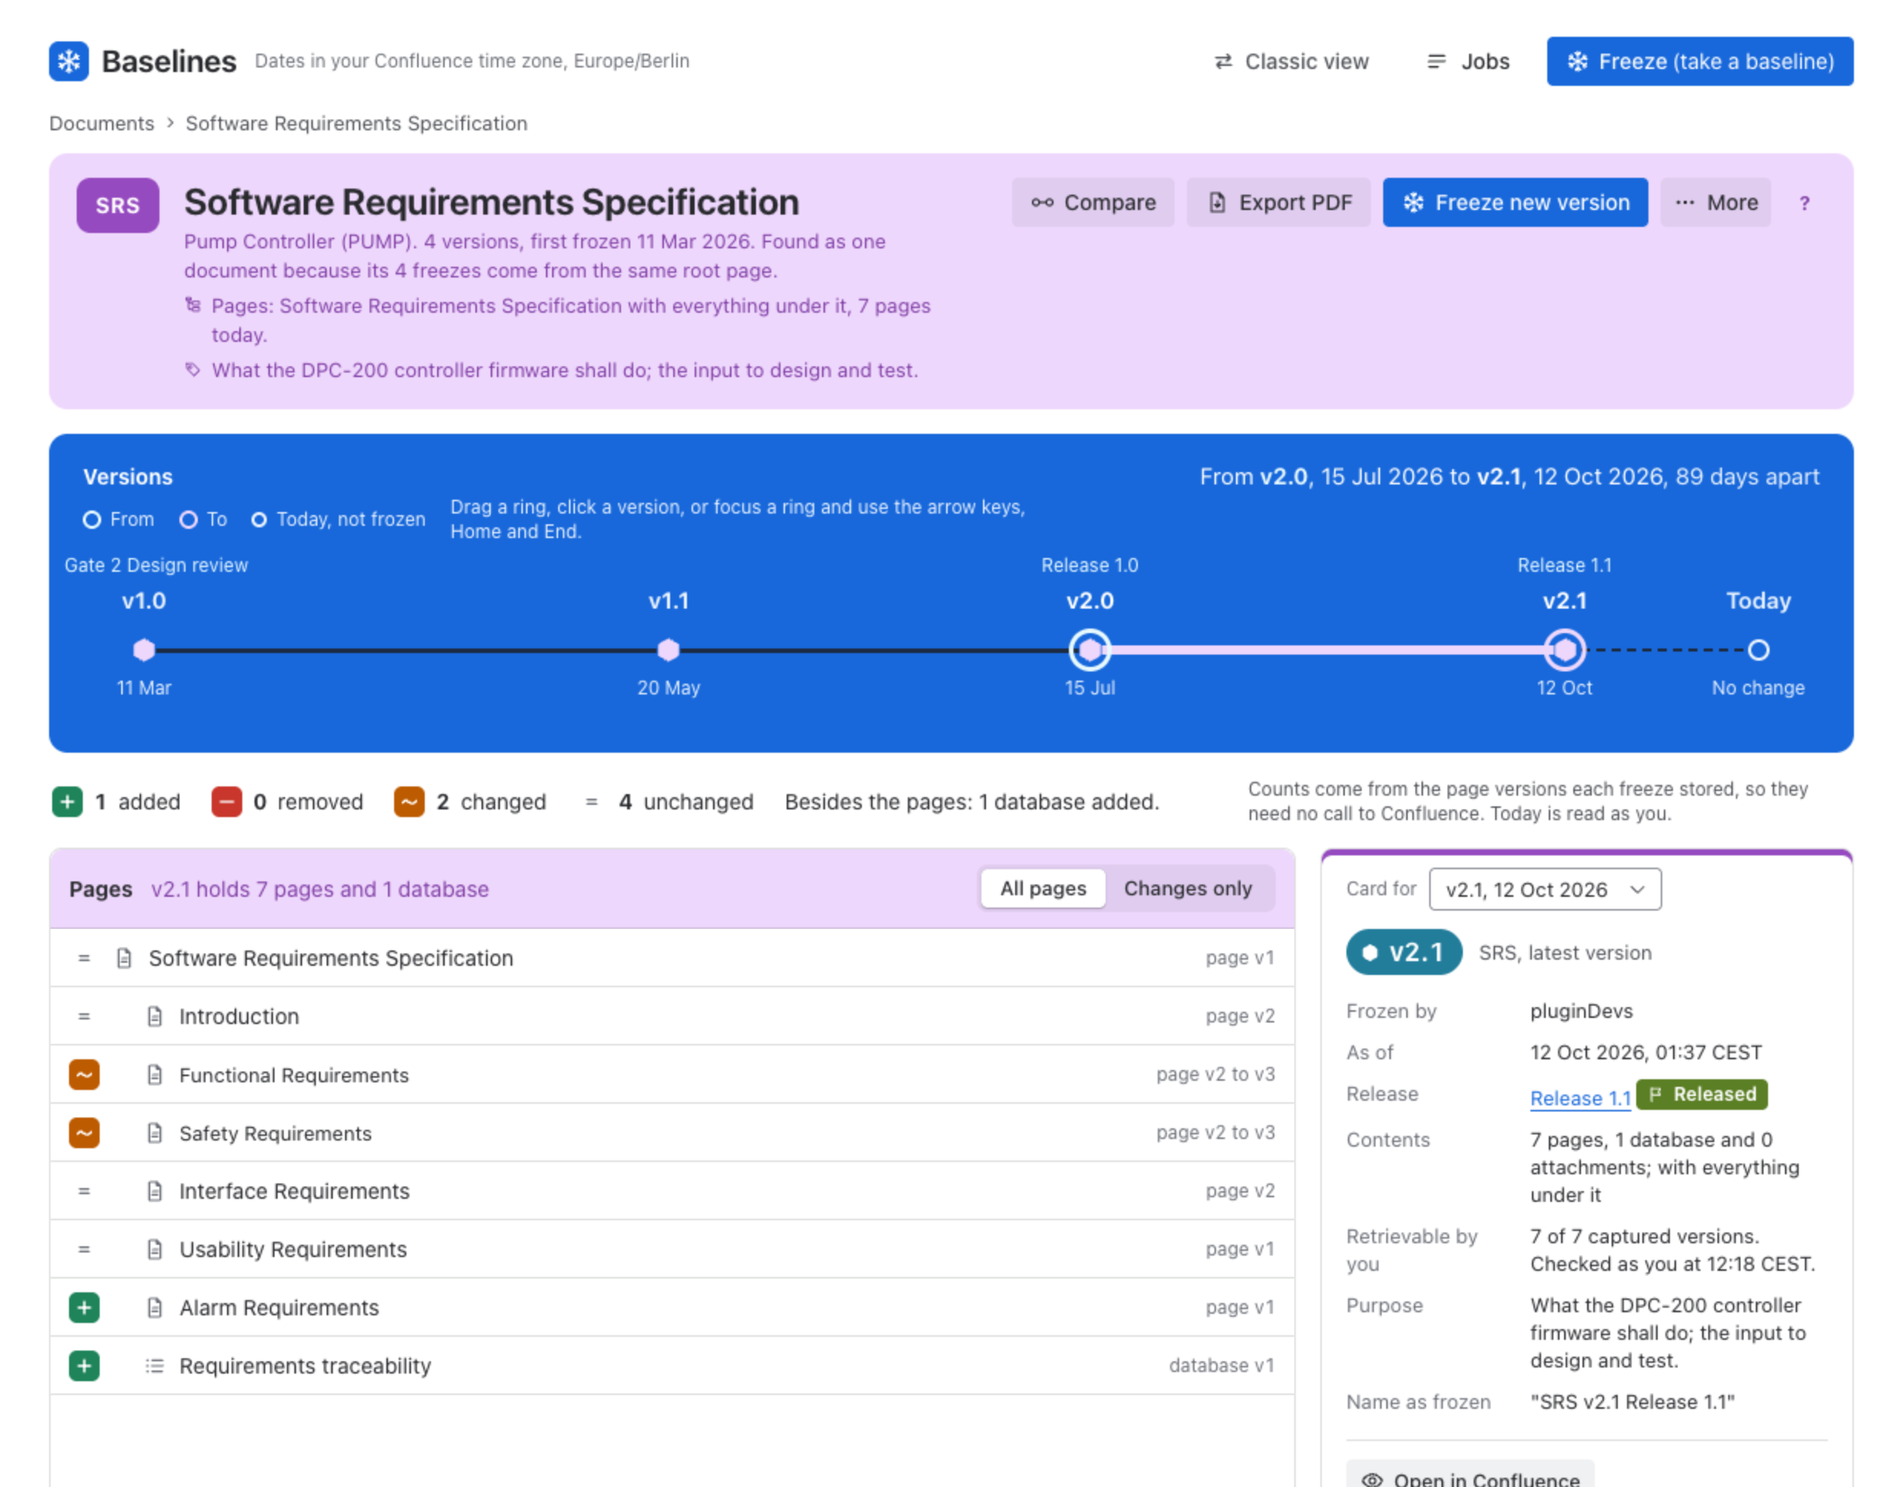Open the Functional Requirements page row
1903x1487 pixels.
click(x=672, y=1074)
